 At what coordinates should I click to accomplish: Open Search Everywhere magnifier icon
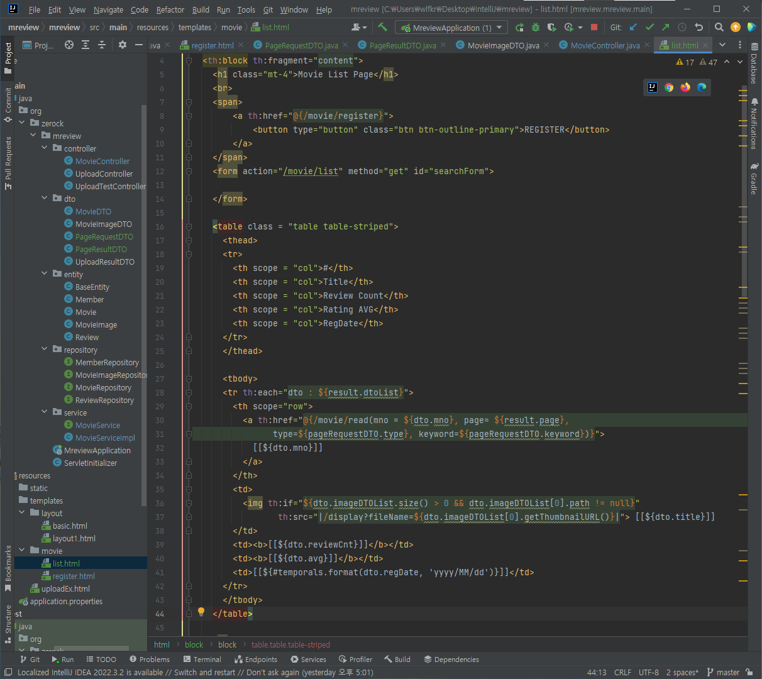[x=719, y=27]
